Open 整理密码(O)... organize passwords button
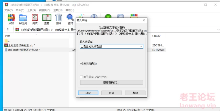The height and width of the screenshot is (111, 220). (112, 82)
